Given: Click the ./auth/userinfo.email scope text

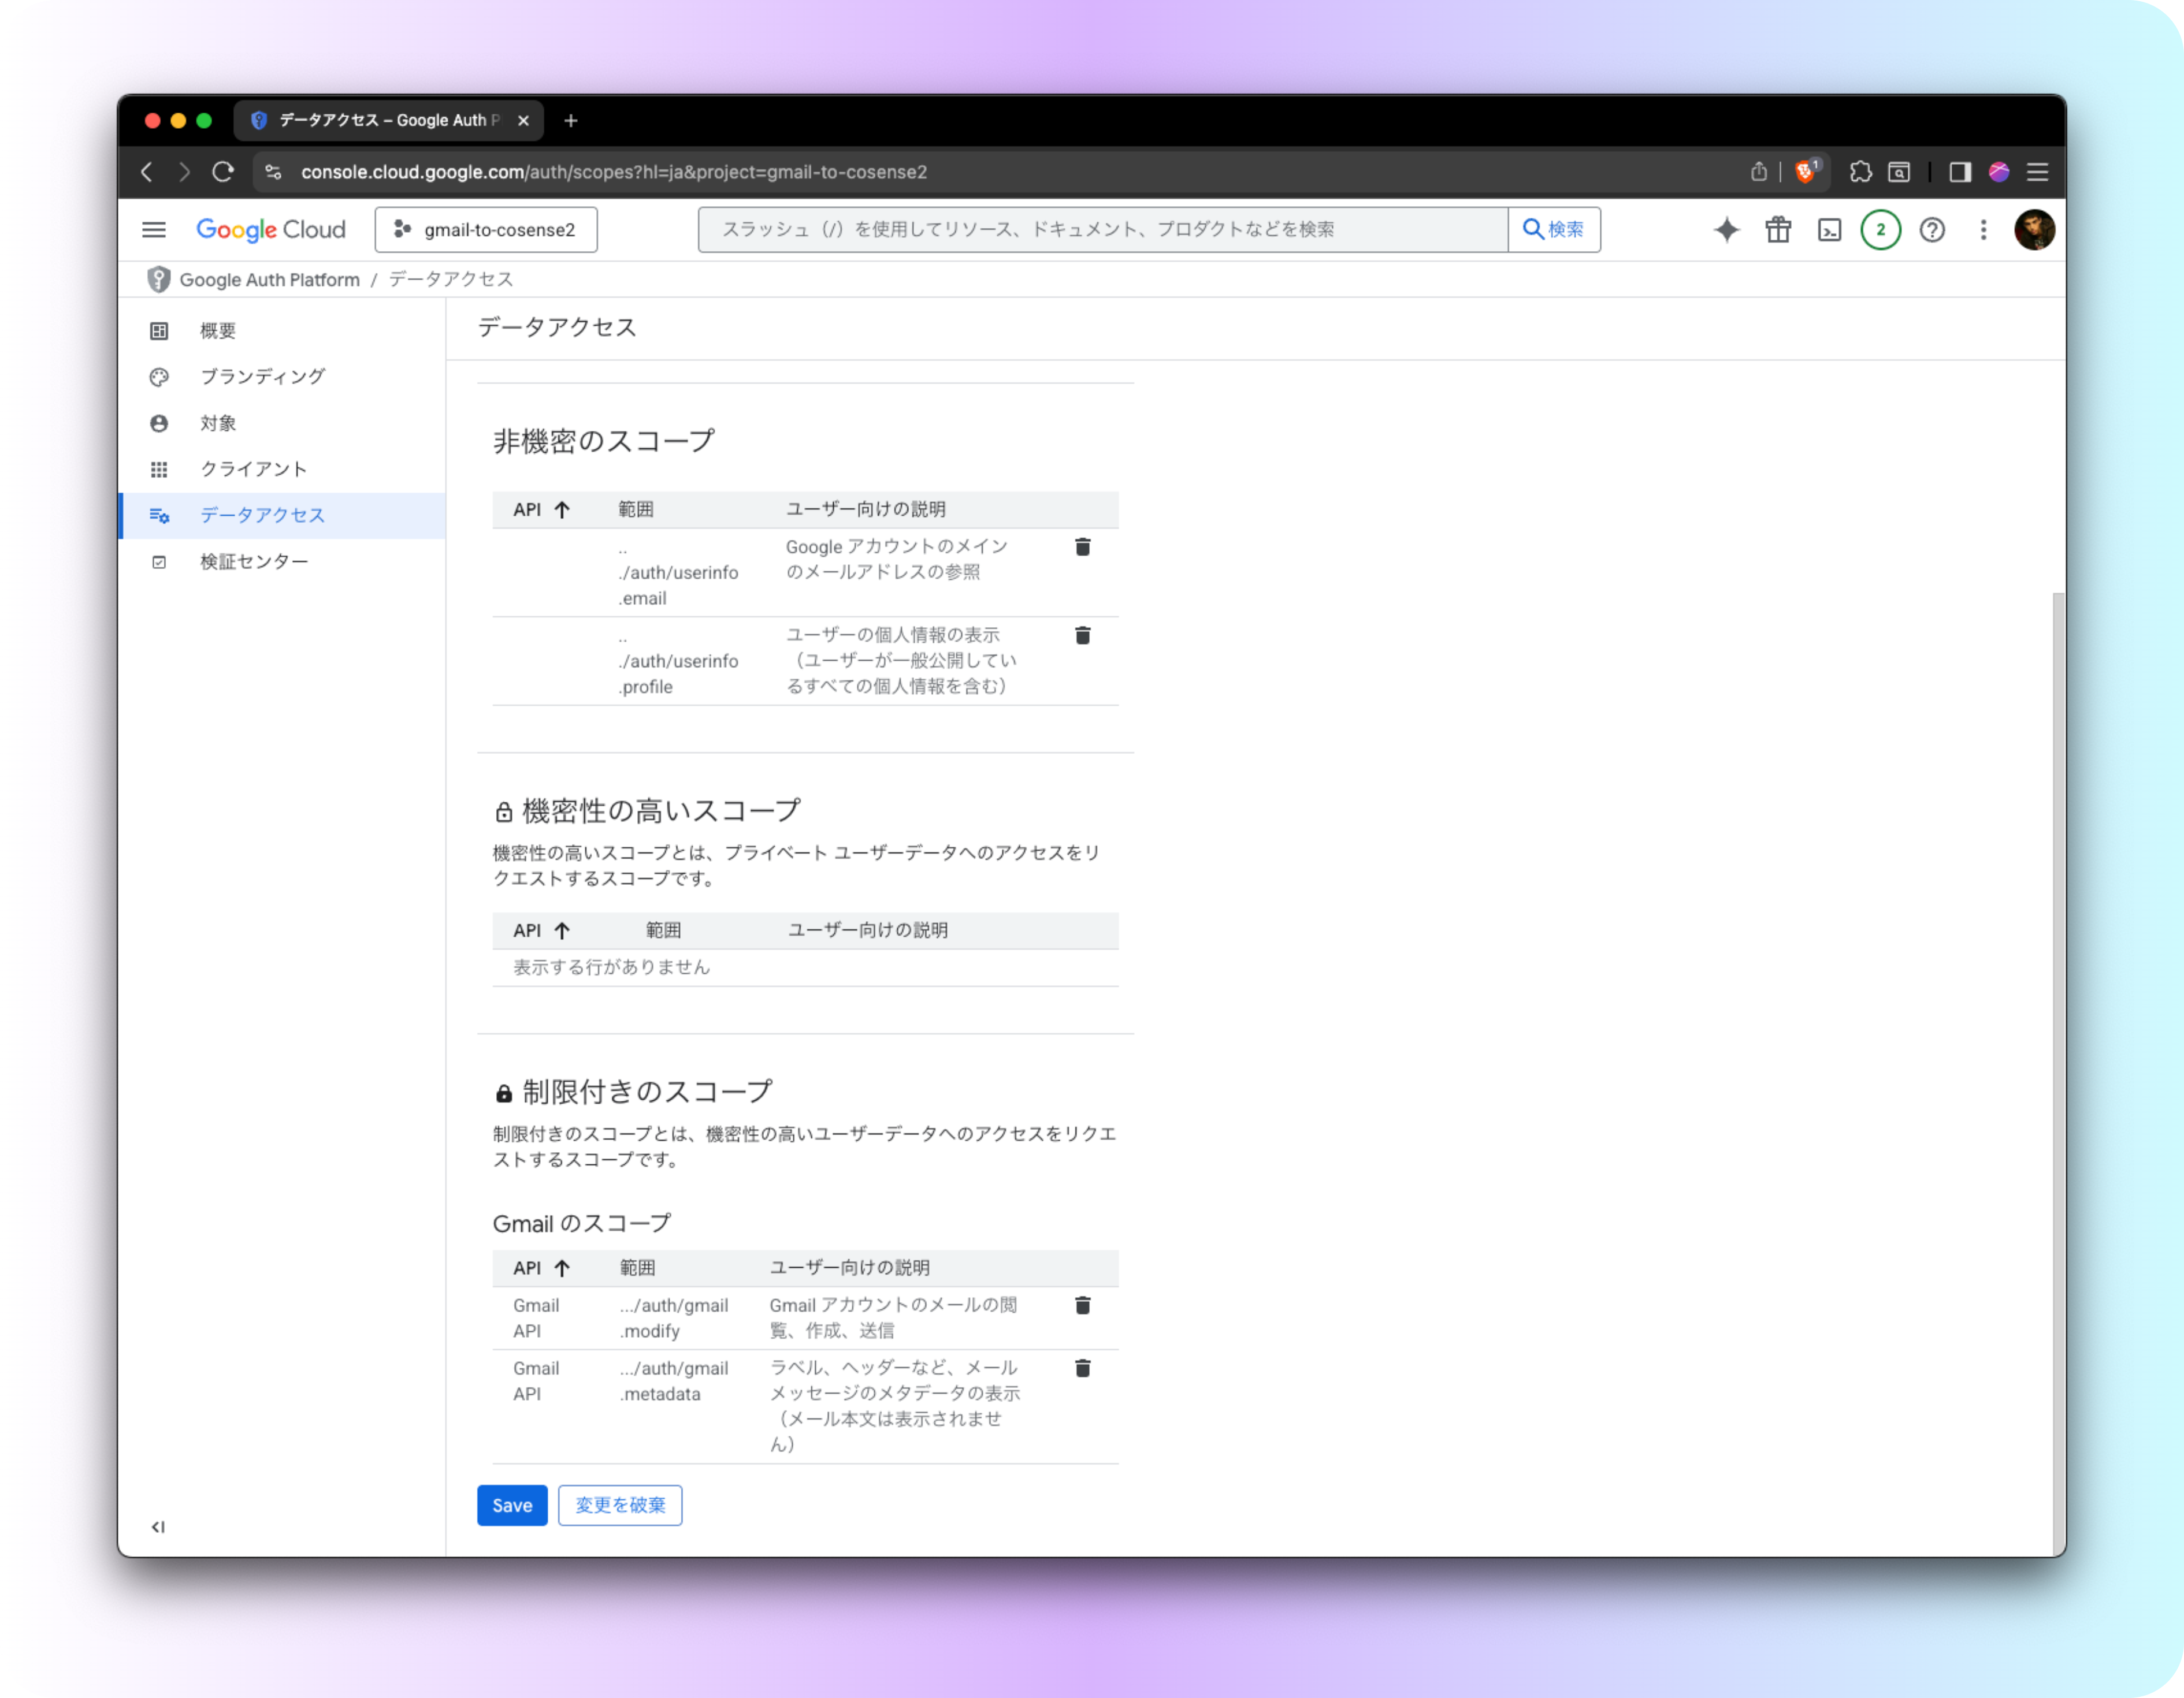Looking at the screenshot, I should [678, 573].
